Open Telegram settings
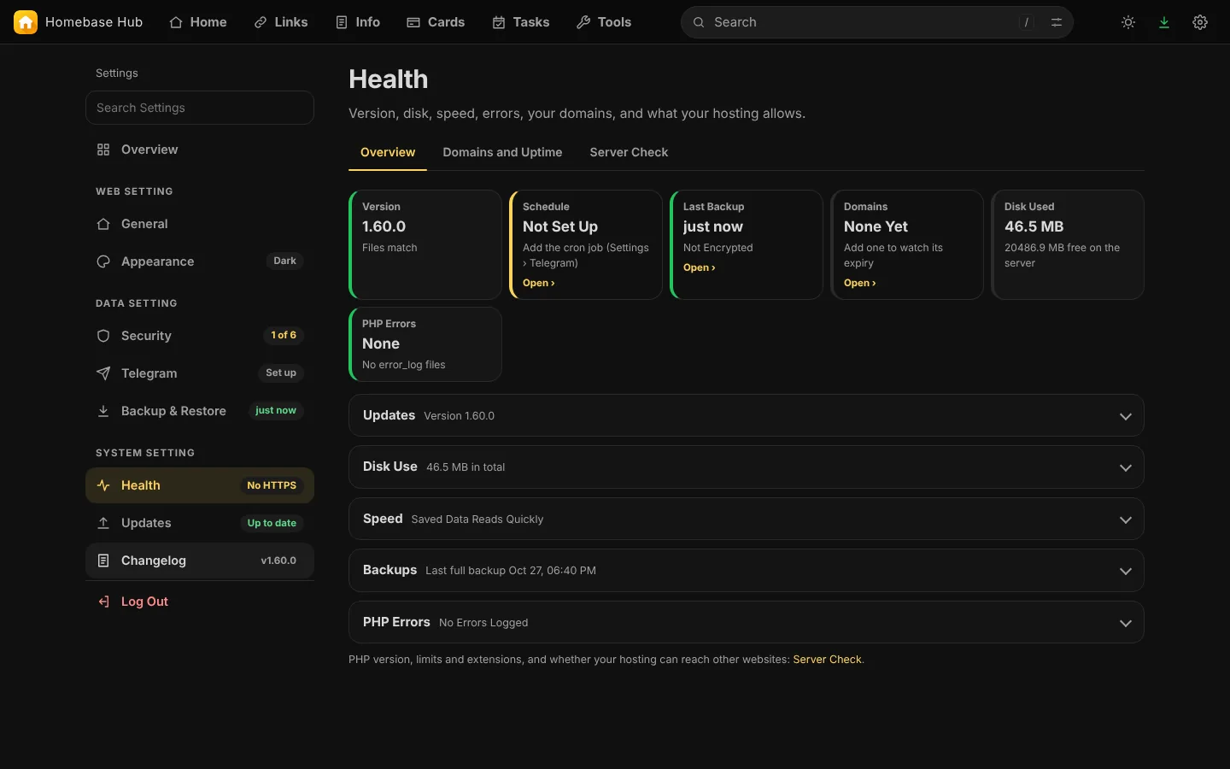Image resolution: width=1230 pixels, height=769 pixels. pyautogui.click(x=200, y=373)
